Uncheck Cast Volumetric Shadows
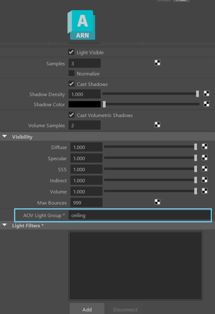The height and width of the screenshot is (314, 215). pos(71,115)
